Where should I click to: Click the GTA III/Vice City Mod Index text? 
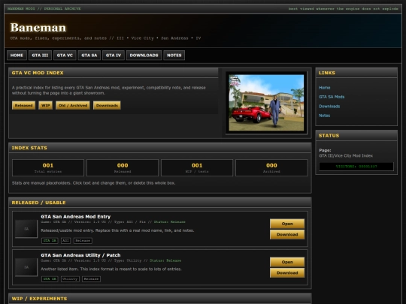pos(346,155)
